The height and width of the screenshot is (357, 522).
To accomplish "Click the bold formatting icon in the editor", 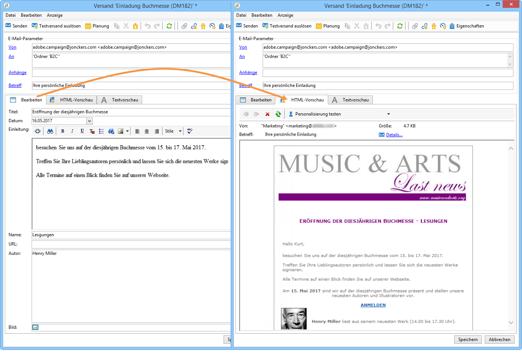I will [63, 131].
